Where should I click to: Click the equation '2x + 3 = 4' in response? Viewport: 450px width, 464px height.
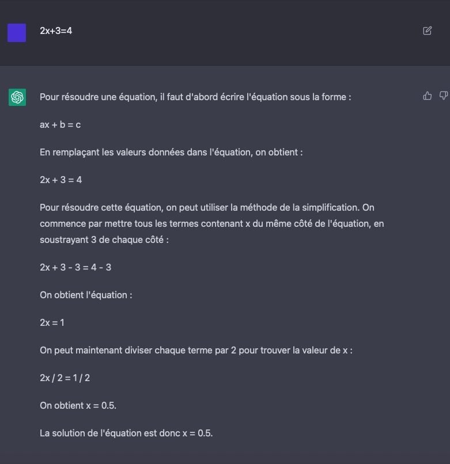point(60,180)
